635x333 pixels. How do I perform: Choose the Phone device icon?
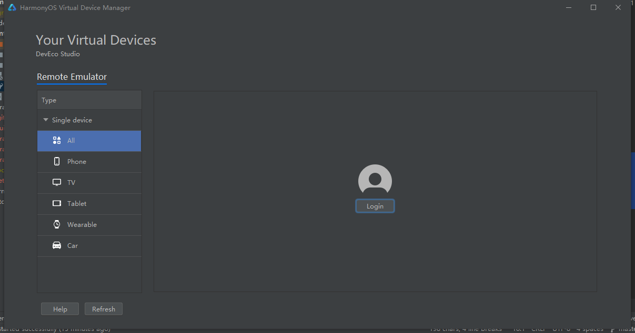pos(57,162)
